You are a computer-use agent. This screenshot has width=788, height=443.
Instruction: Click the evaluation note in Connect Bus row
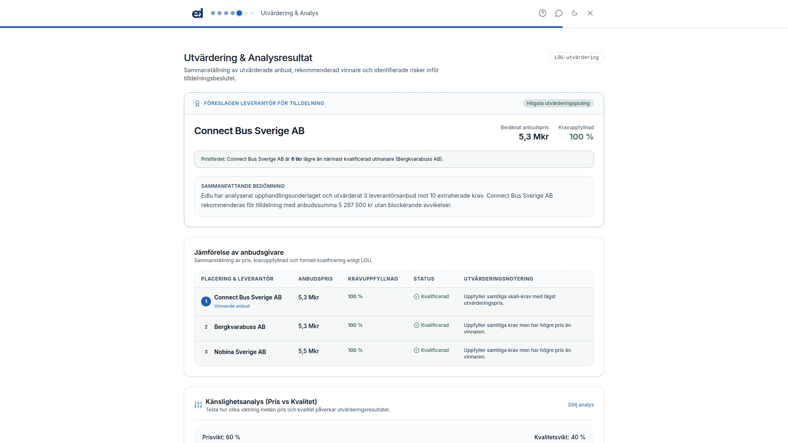coord(509,300)
